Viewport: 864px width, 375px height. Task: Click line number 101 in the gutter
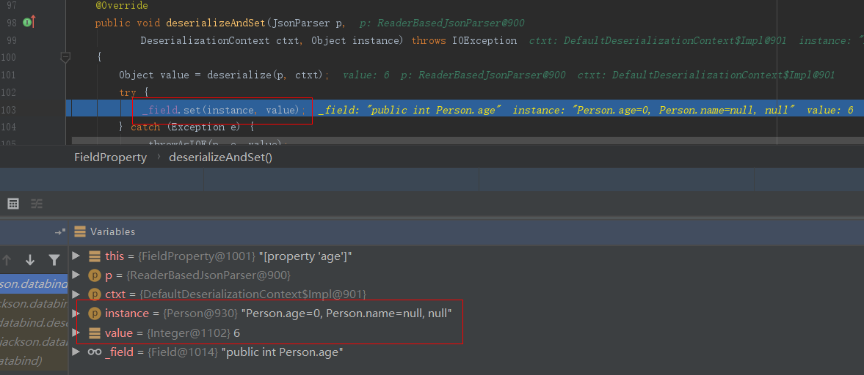(9, 75)
